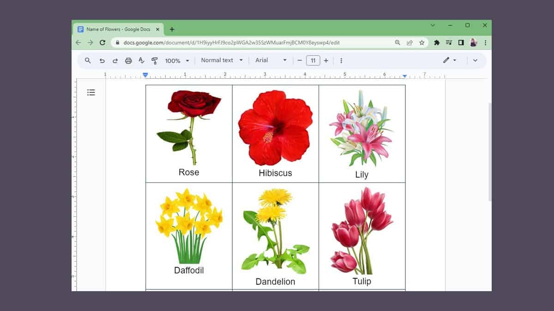554x311 pixels.
Task: Increase font size with the plus button
Action: tap(326, 60)
